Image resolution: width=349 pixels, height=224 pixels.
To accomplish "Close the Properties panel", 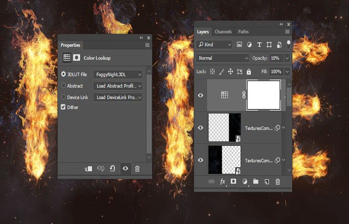I will coord(149,38).
